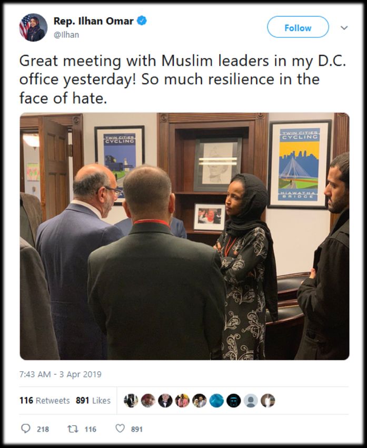Image resolution: width=367 pixels, height=448 pixels.
Task: Click the last liker avatar in row
Action: [268, 400]
